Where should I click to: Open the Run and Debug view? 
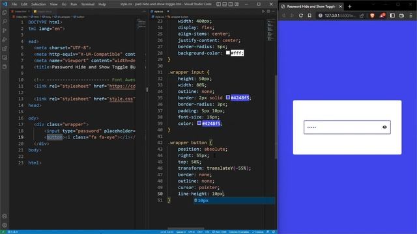(5, 40)
